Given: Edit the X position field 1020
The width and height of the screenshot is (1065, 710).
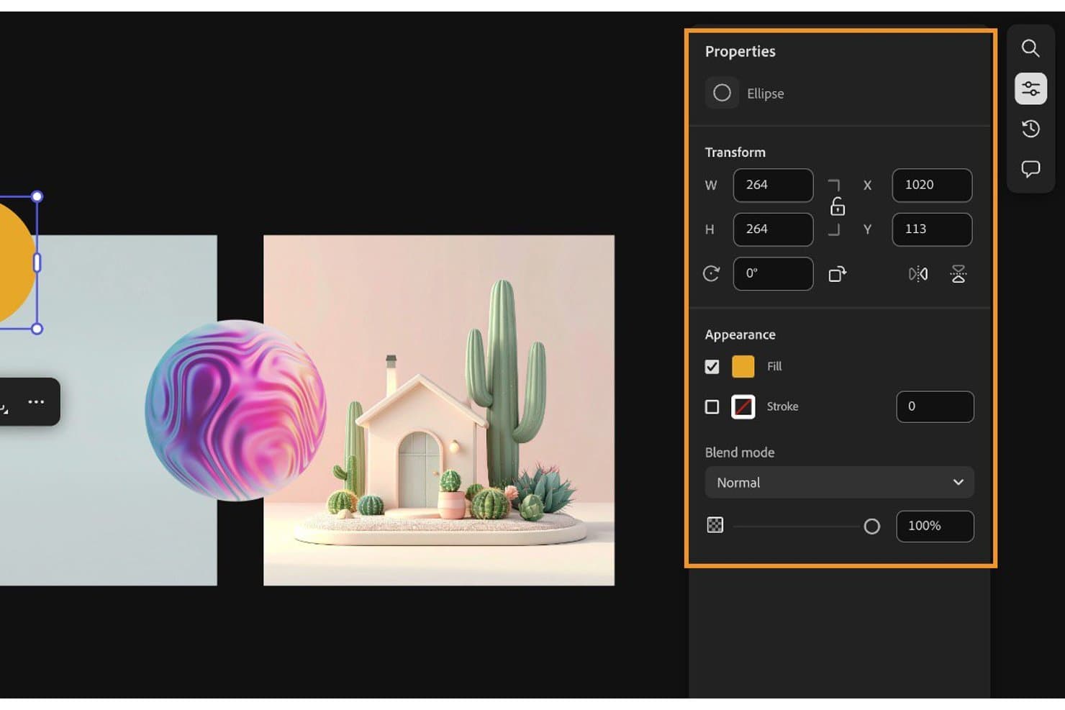Looking at the screenshot, I should (x=932, y=185).
